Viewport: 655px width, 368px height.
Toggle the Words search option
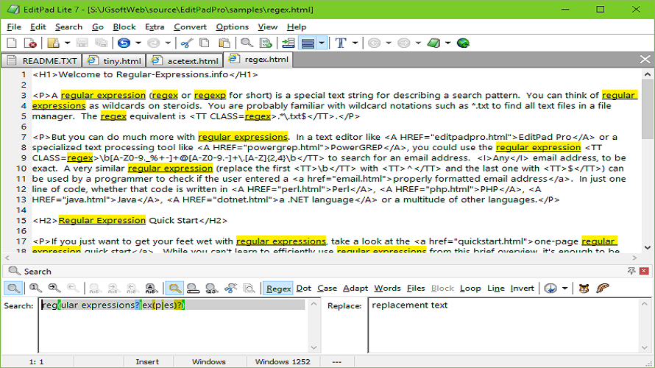click(x=387, y=289)
